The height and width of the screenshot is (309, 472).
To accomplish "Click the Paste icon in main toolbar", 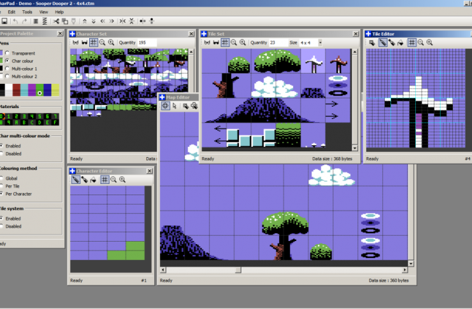I will click(73, 21).
